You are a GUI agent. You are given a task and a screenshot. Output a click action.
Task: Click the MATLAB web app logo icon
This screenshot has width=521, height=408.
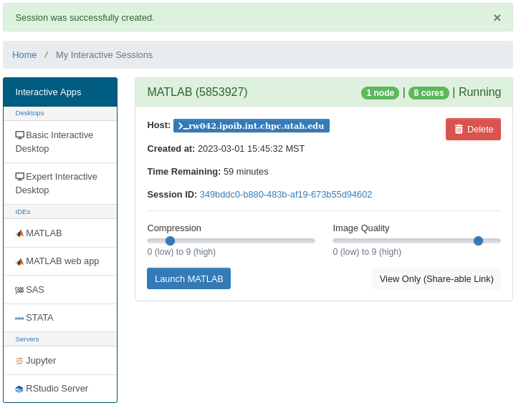(x=19, y=261)
